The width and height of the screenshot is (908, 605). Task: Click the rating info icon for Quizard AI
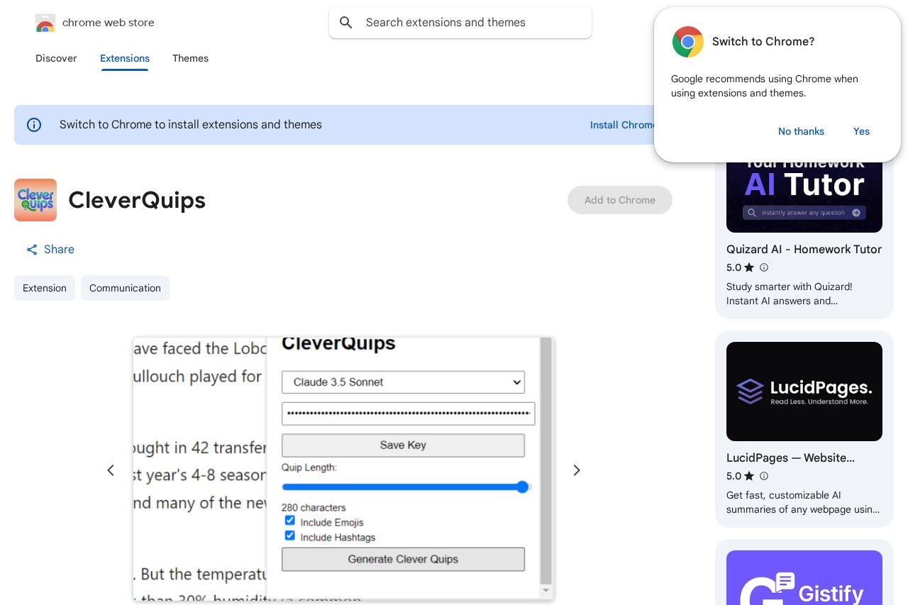coord(764,267)
